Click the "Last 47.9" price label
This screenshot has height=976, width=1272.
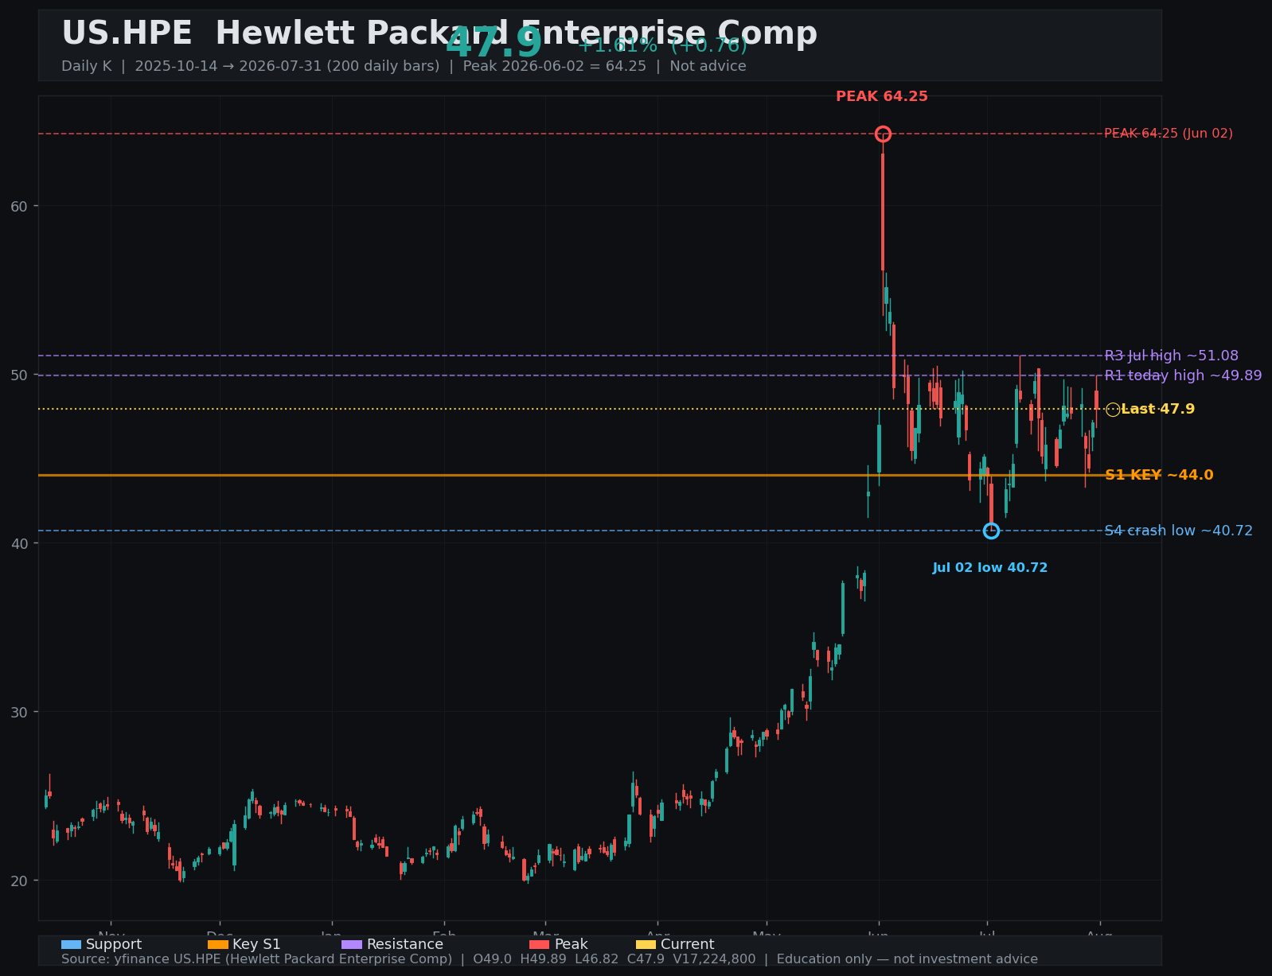pyautogui.click(x=1158, y=410)
